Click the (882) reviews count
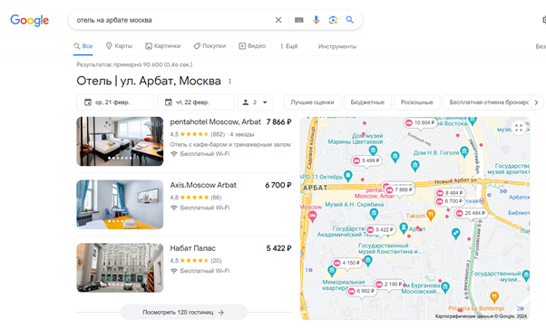 (218, 134)
